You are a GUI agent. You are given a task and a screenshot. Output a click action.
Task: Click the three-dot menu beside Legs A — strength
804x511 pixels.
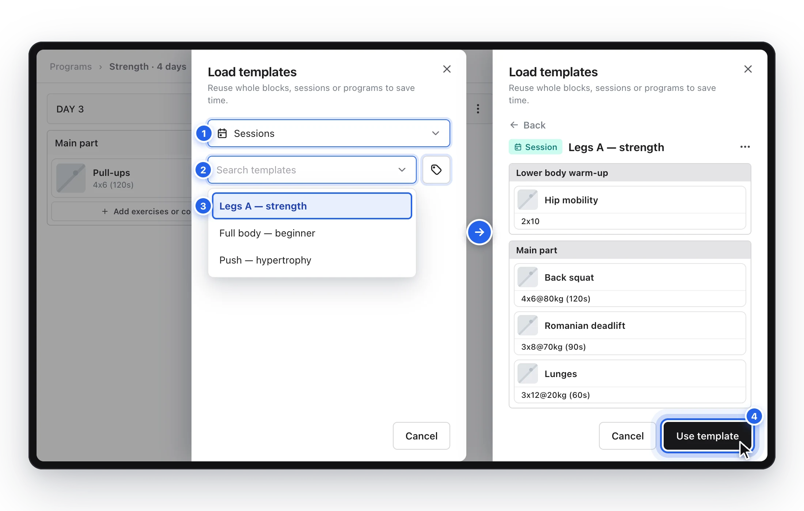[x=745, y=147]
